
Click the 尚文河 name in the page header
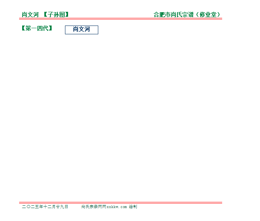[x=30, y=15]
